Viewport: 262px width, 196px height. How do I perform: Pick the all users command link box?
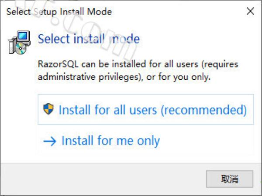(146, 109)
